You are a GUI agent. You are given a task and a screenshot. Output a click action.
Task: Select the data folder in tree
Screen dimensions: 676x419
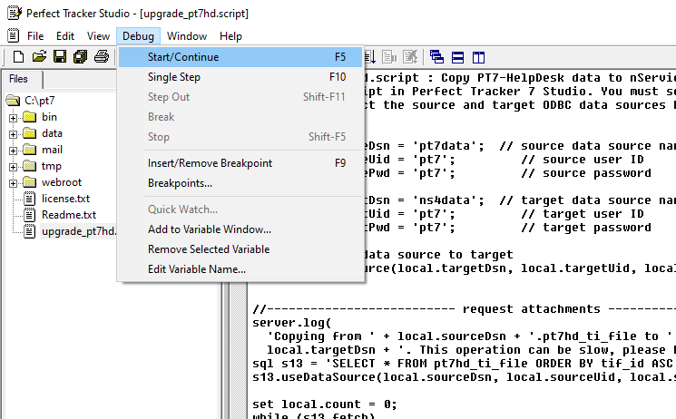coord(52,133)
